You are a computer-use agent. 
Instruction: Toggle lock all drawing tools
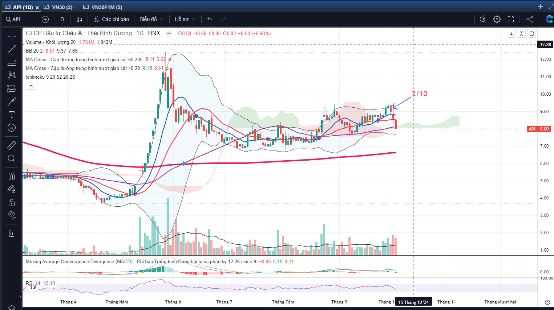click(x=12, y=202)
